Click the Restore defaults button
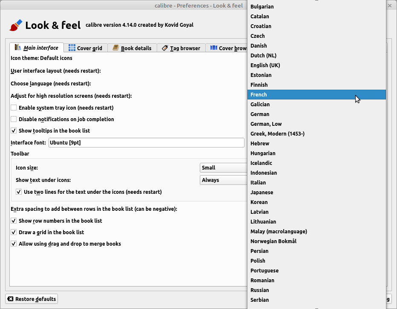397x309 pixels. (32, 299)
